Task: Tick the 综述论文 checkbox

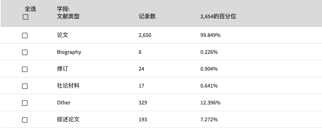Action: coord(25,120)
